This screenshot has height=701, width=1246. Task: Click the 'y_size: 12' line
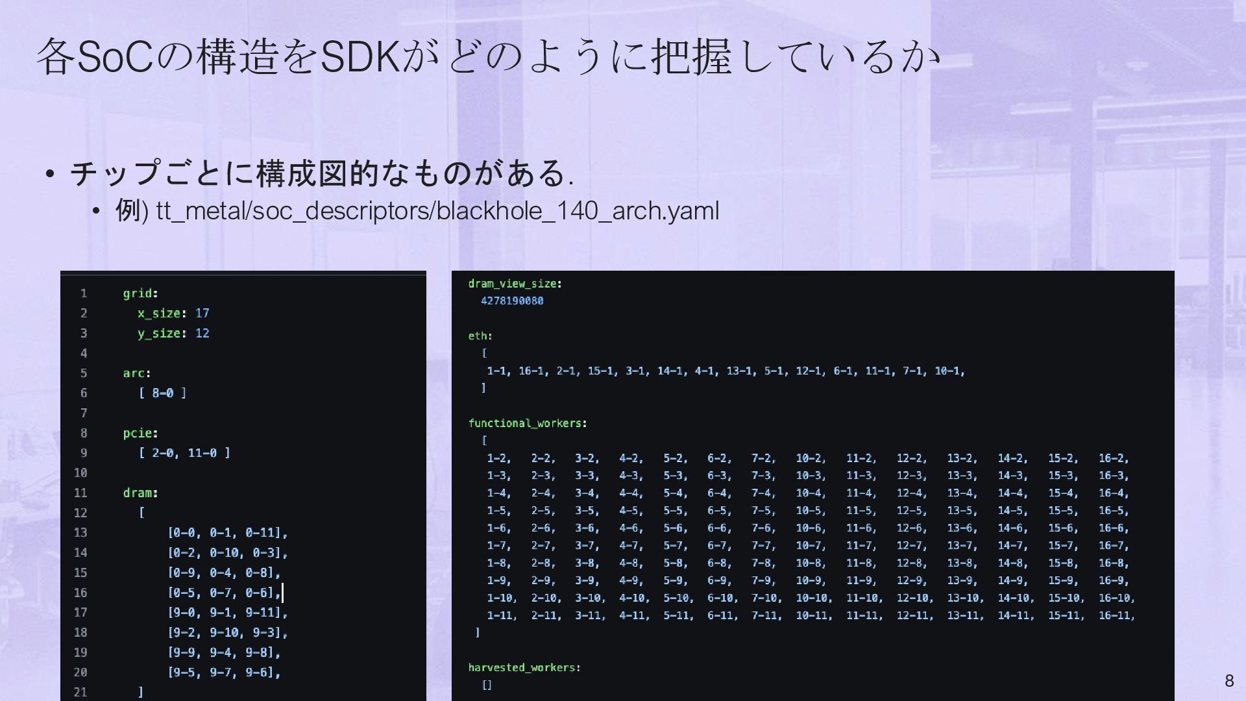[x=173, y=334]
